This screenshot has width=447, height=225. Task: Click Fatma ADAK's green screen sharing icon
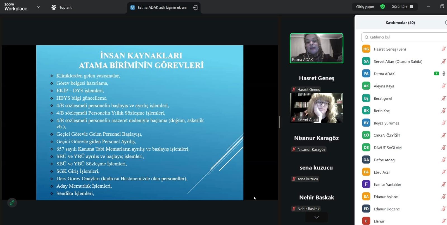tap(436, 73)
